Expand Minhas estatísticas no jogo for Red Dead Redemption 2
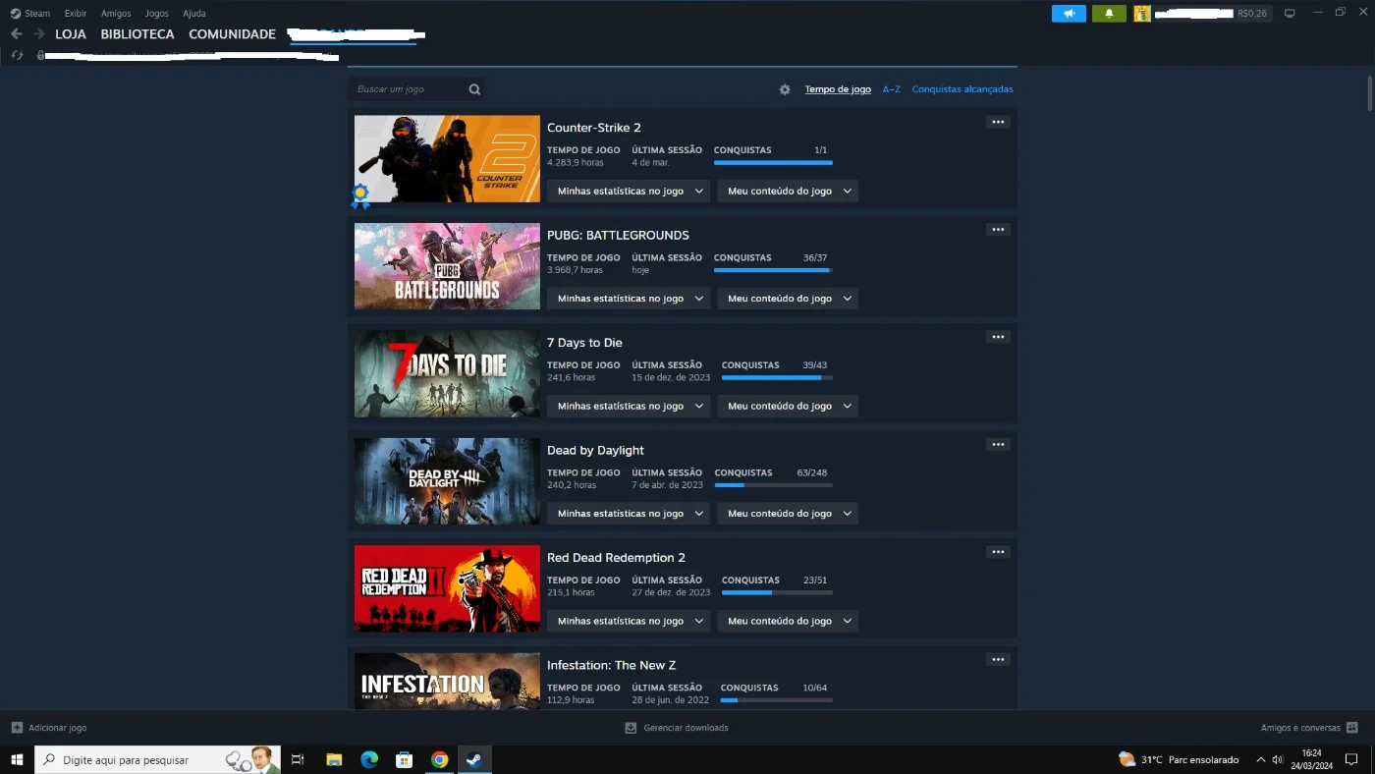 point(629,621)
